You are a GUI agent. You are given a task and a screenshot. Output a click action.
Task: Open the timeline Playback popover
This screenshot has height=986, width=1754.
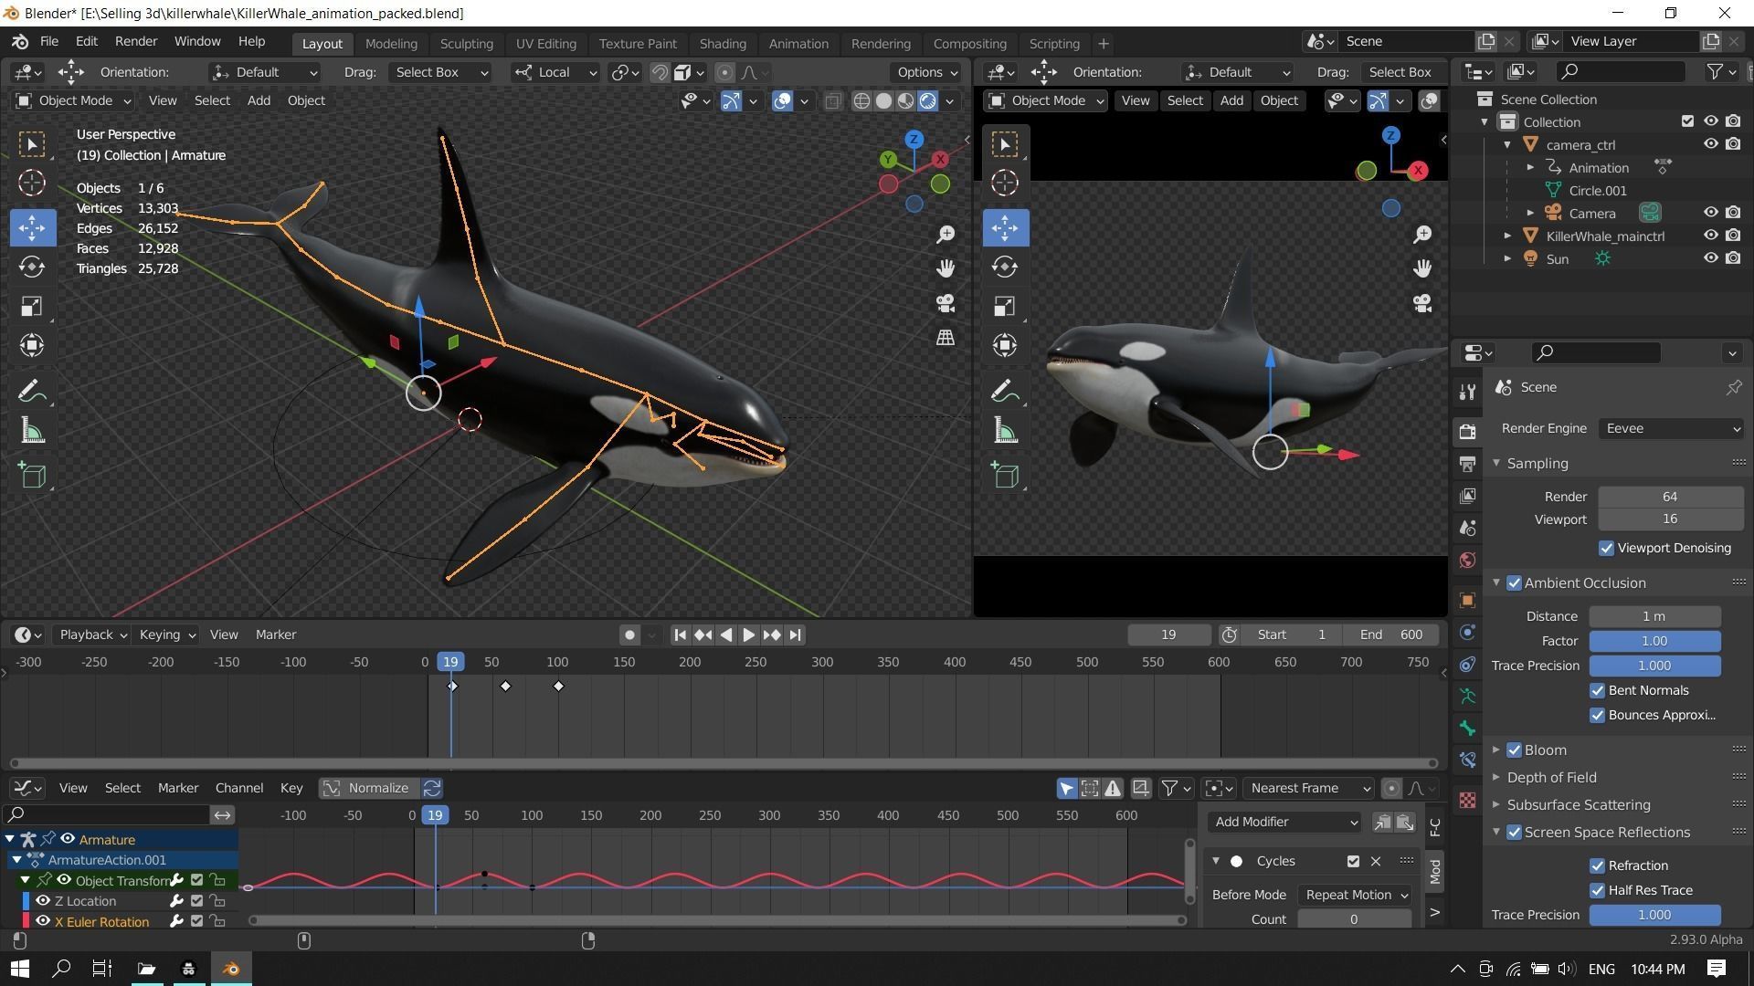[x=92, y=635]
